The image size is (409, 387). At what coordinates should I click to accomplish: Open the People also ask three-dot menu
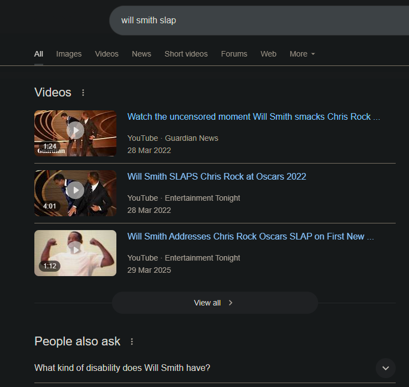click(x=132, y=342)
